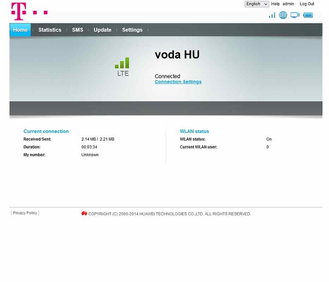Open the Home tab
The image size is (329, 282).
[20, 30]
